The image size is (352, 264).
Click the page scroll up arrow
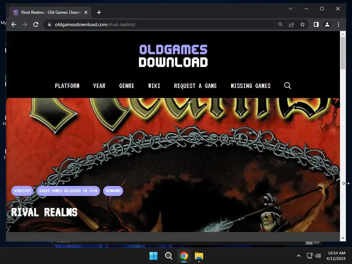point(343,34)
